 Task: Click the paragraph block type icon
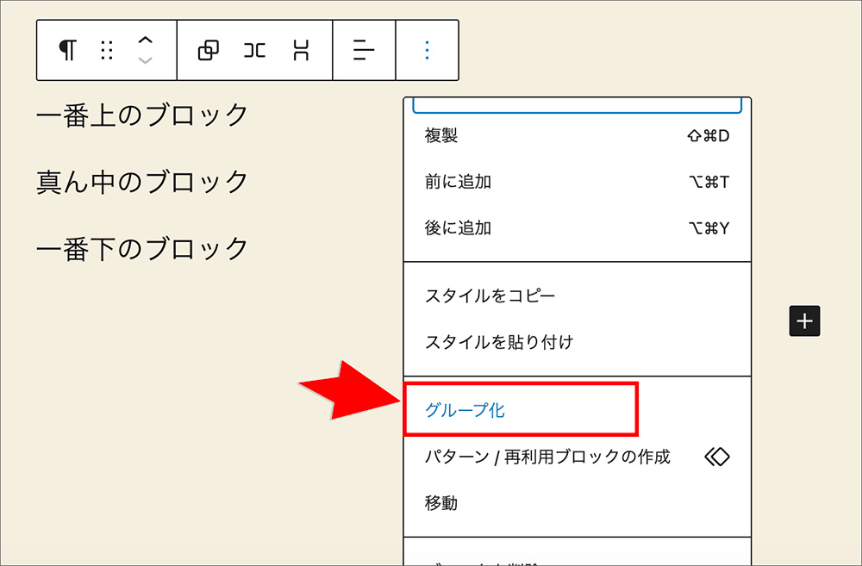click(x=67, y=51)
